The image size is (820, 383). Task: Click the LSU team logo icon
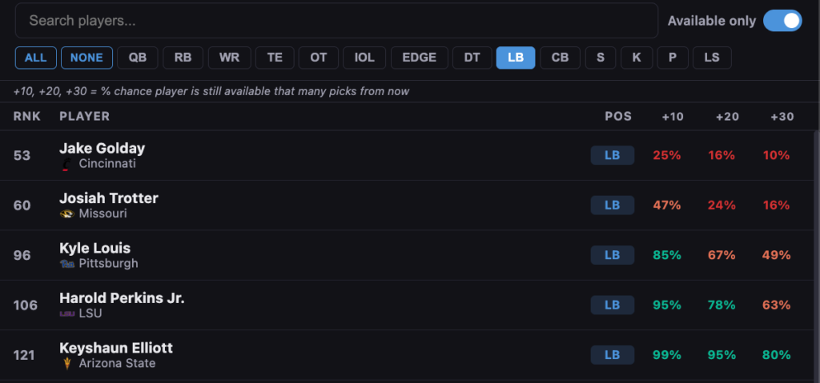(67, 313)
